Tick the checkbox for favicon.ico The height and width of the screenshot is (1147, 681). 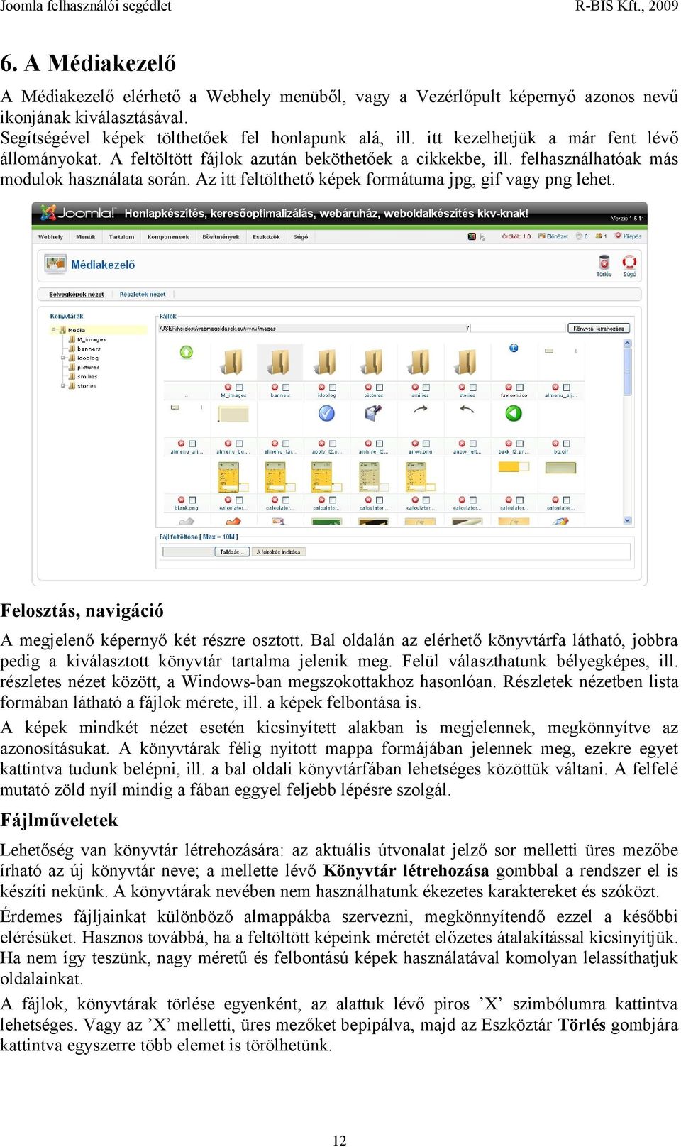coord(520,387)
